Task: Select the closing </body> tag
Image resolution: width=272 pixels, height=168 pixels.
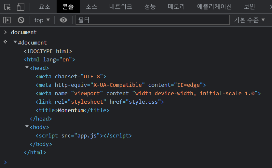Action: coord(41,144)
